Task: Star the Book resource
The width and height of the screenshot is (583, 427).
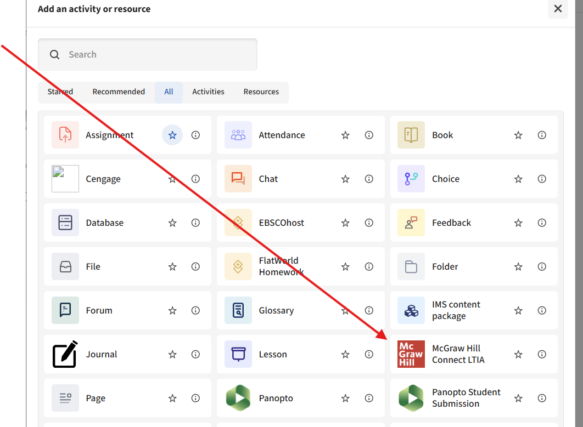Action: (x=518, y=135)
